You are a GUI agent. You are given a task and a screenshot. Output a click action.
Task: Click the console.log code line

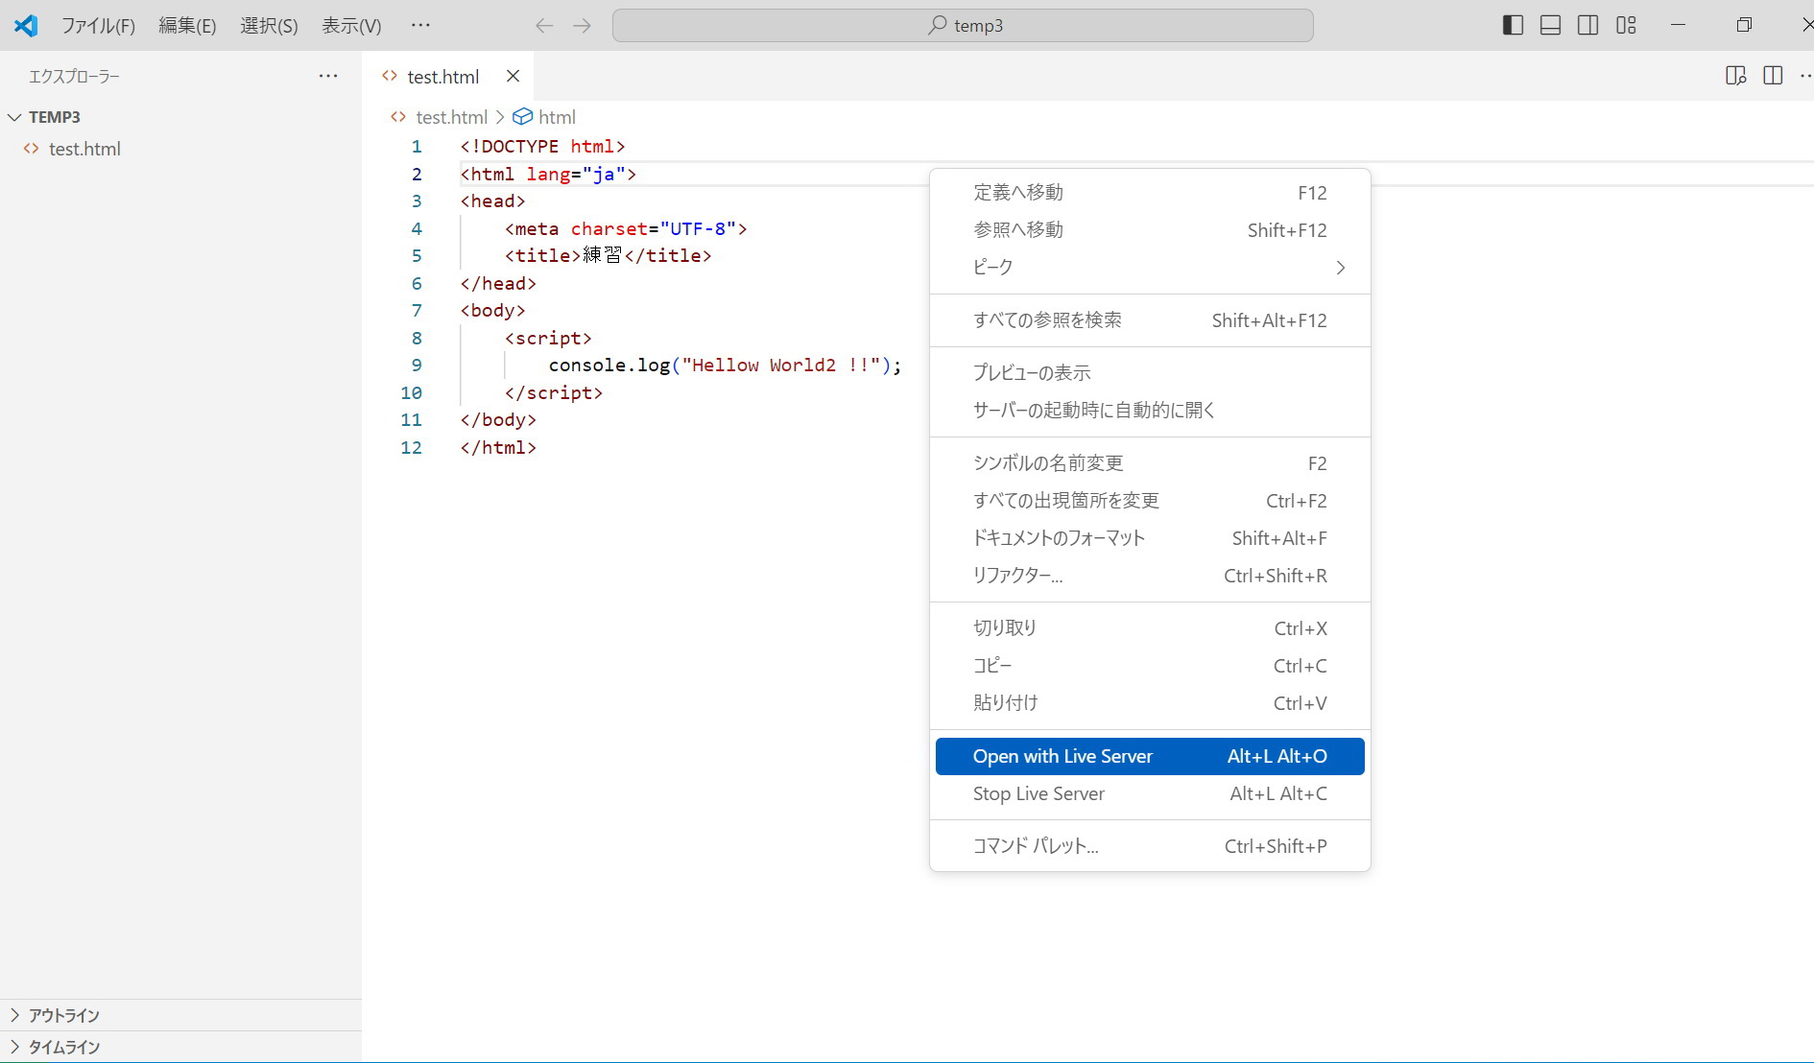click(x=725, y=366)
